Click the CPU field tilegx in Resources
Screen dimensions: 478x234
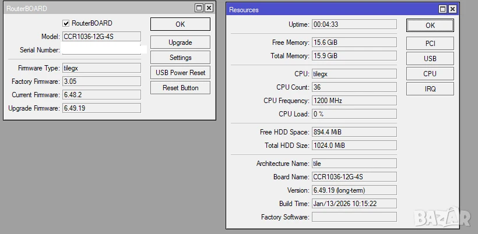354,74
